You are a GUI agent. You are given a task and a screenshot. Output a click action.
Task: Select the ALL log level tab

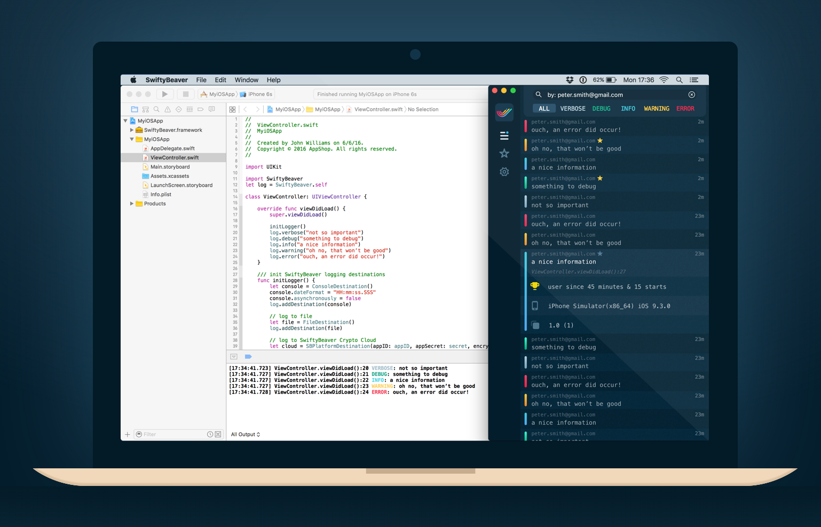[544, 109]
